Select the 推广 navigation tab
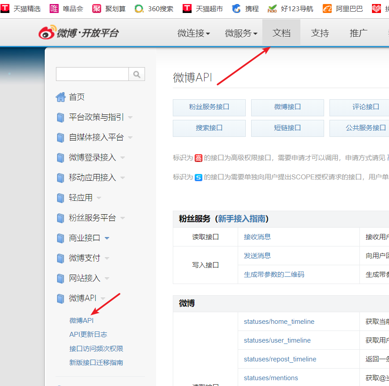 359,33
